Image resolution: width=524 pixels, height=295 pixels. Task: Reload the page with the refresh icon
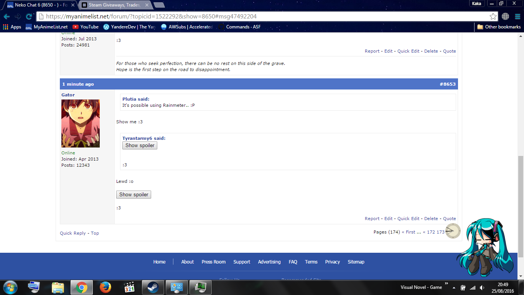coord(29,17)
